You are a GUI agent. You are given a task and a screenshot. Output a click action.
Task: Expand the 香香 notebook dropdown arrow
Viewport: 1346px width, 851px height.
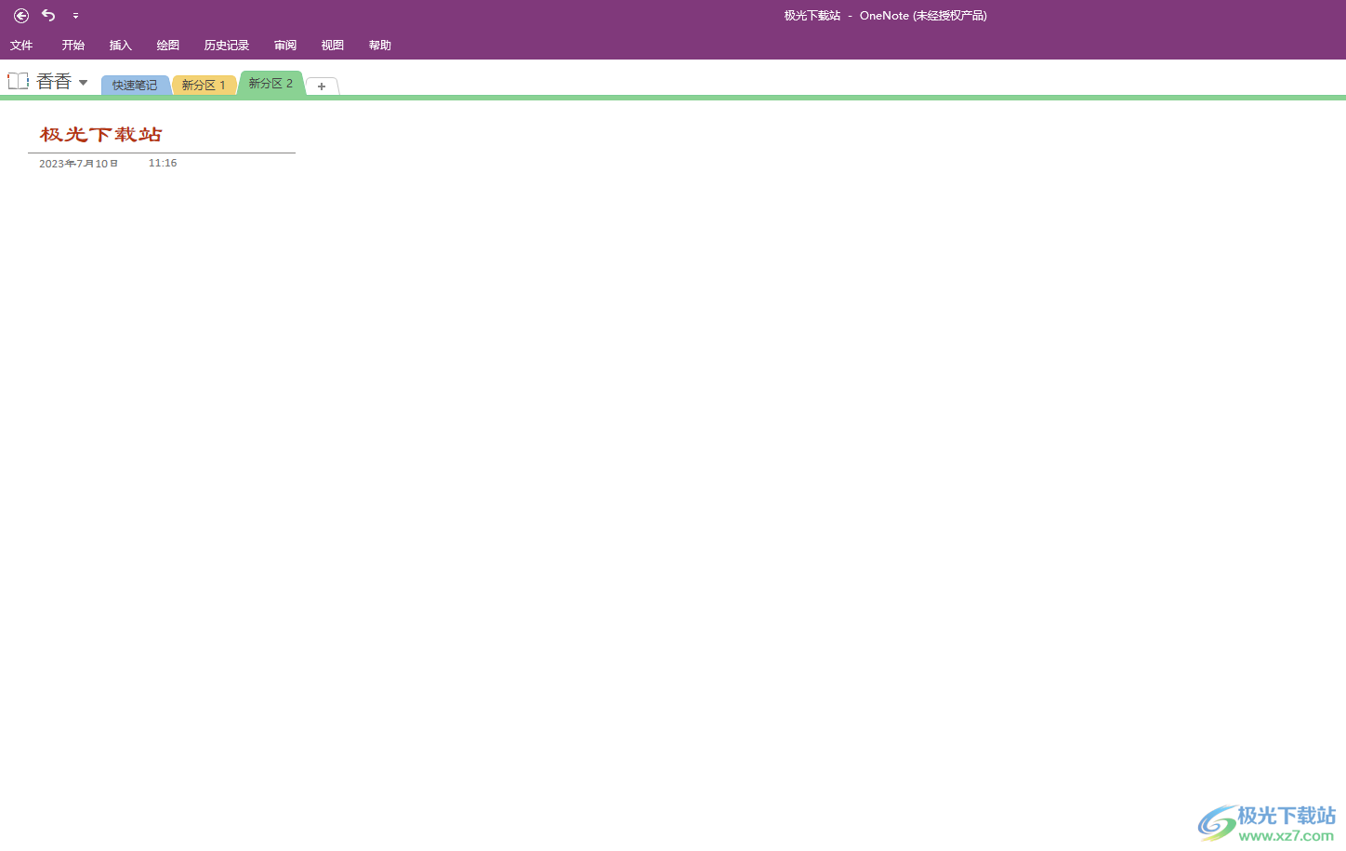tap(83, 83)
